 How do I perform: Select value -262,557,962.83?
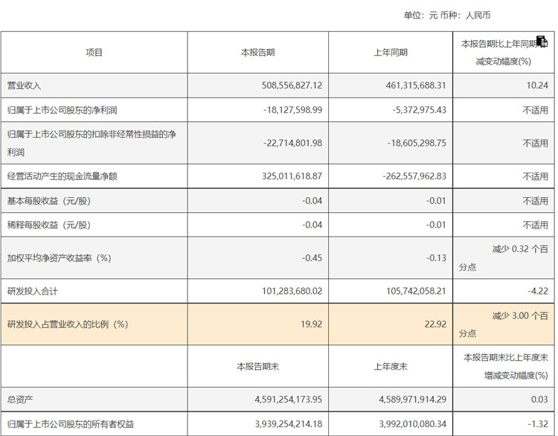(x=414, y=176)
